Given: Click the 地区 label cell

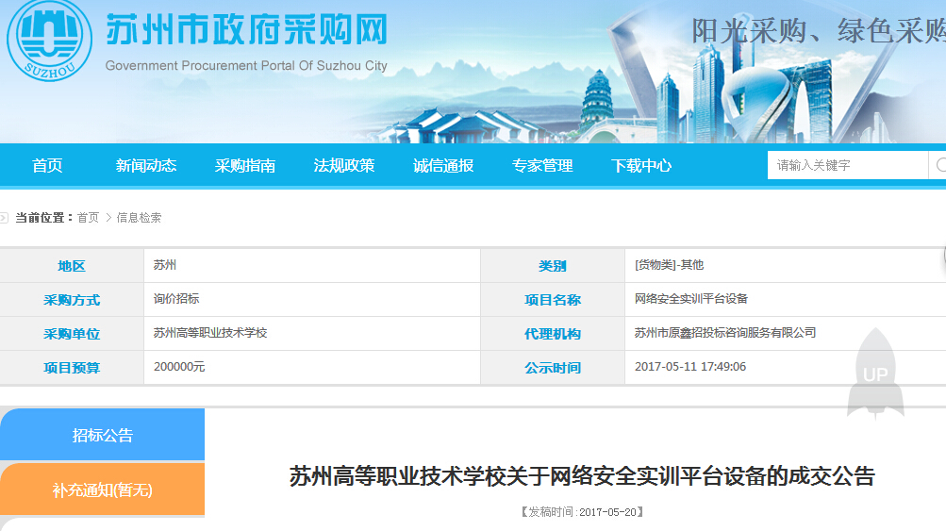Looking at the screenshot, I should pyautogui.click(x=72, y=266).
